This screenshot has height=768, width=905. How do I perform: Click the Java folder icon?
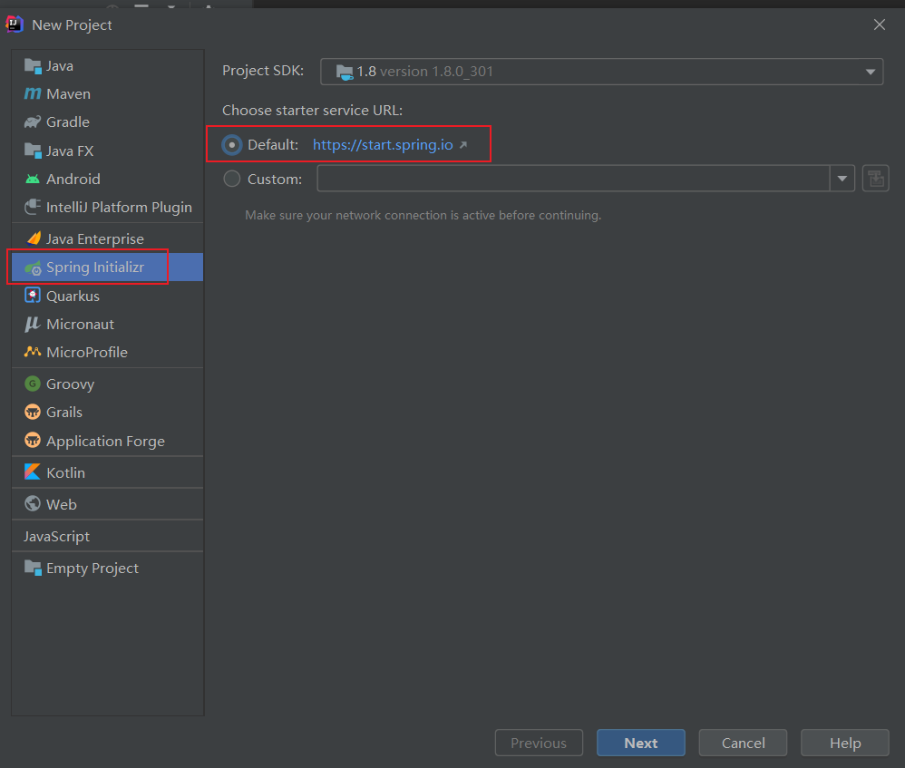pyautogui.click(x=33, y=66)
